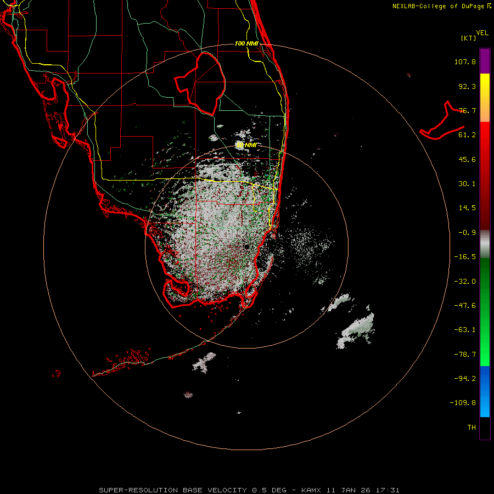Click the TH threshold label
The height and width of the screenshot is (494, 494).
point(471,427)
